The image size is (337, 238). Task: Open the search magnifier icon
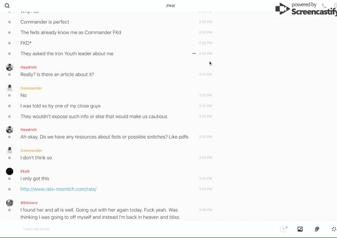tap(7, 6)
